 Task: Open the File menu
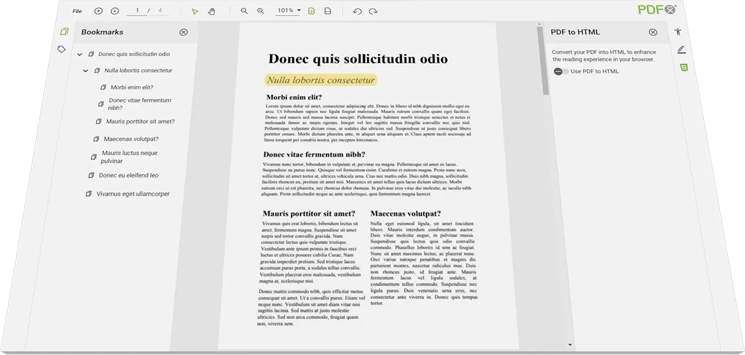pos(77,11)
